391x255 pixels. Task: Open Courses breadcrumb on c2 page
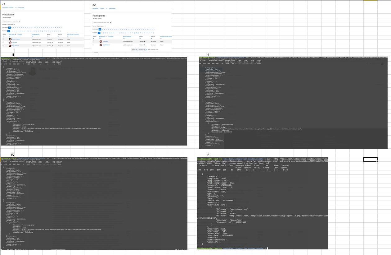[x=102, y=8]
